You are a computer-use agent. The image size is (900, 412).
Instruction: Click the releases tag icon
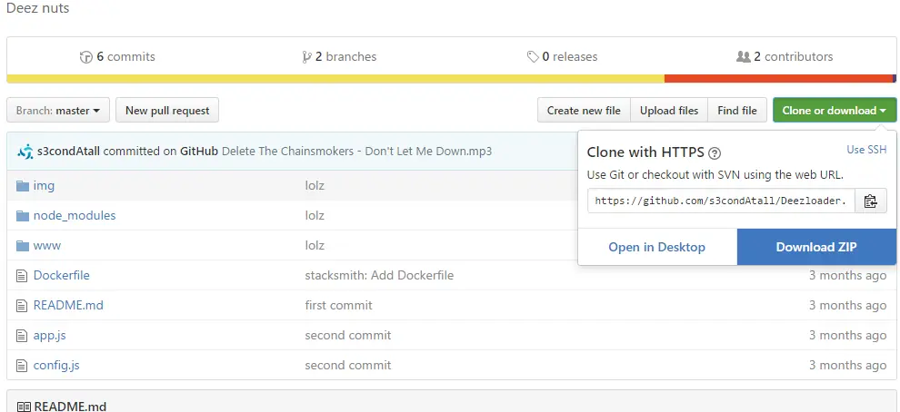(533, 57)
